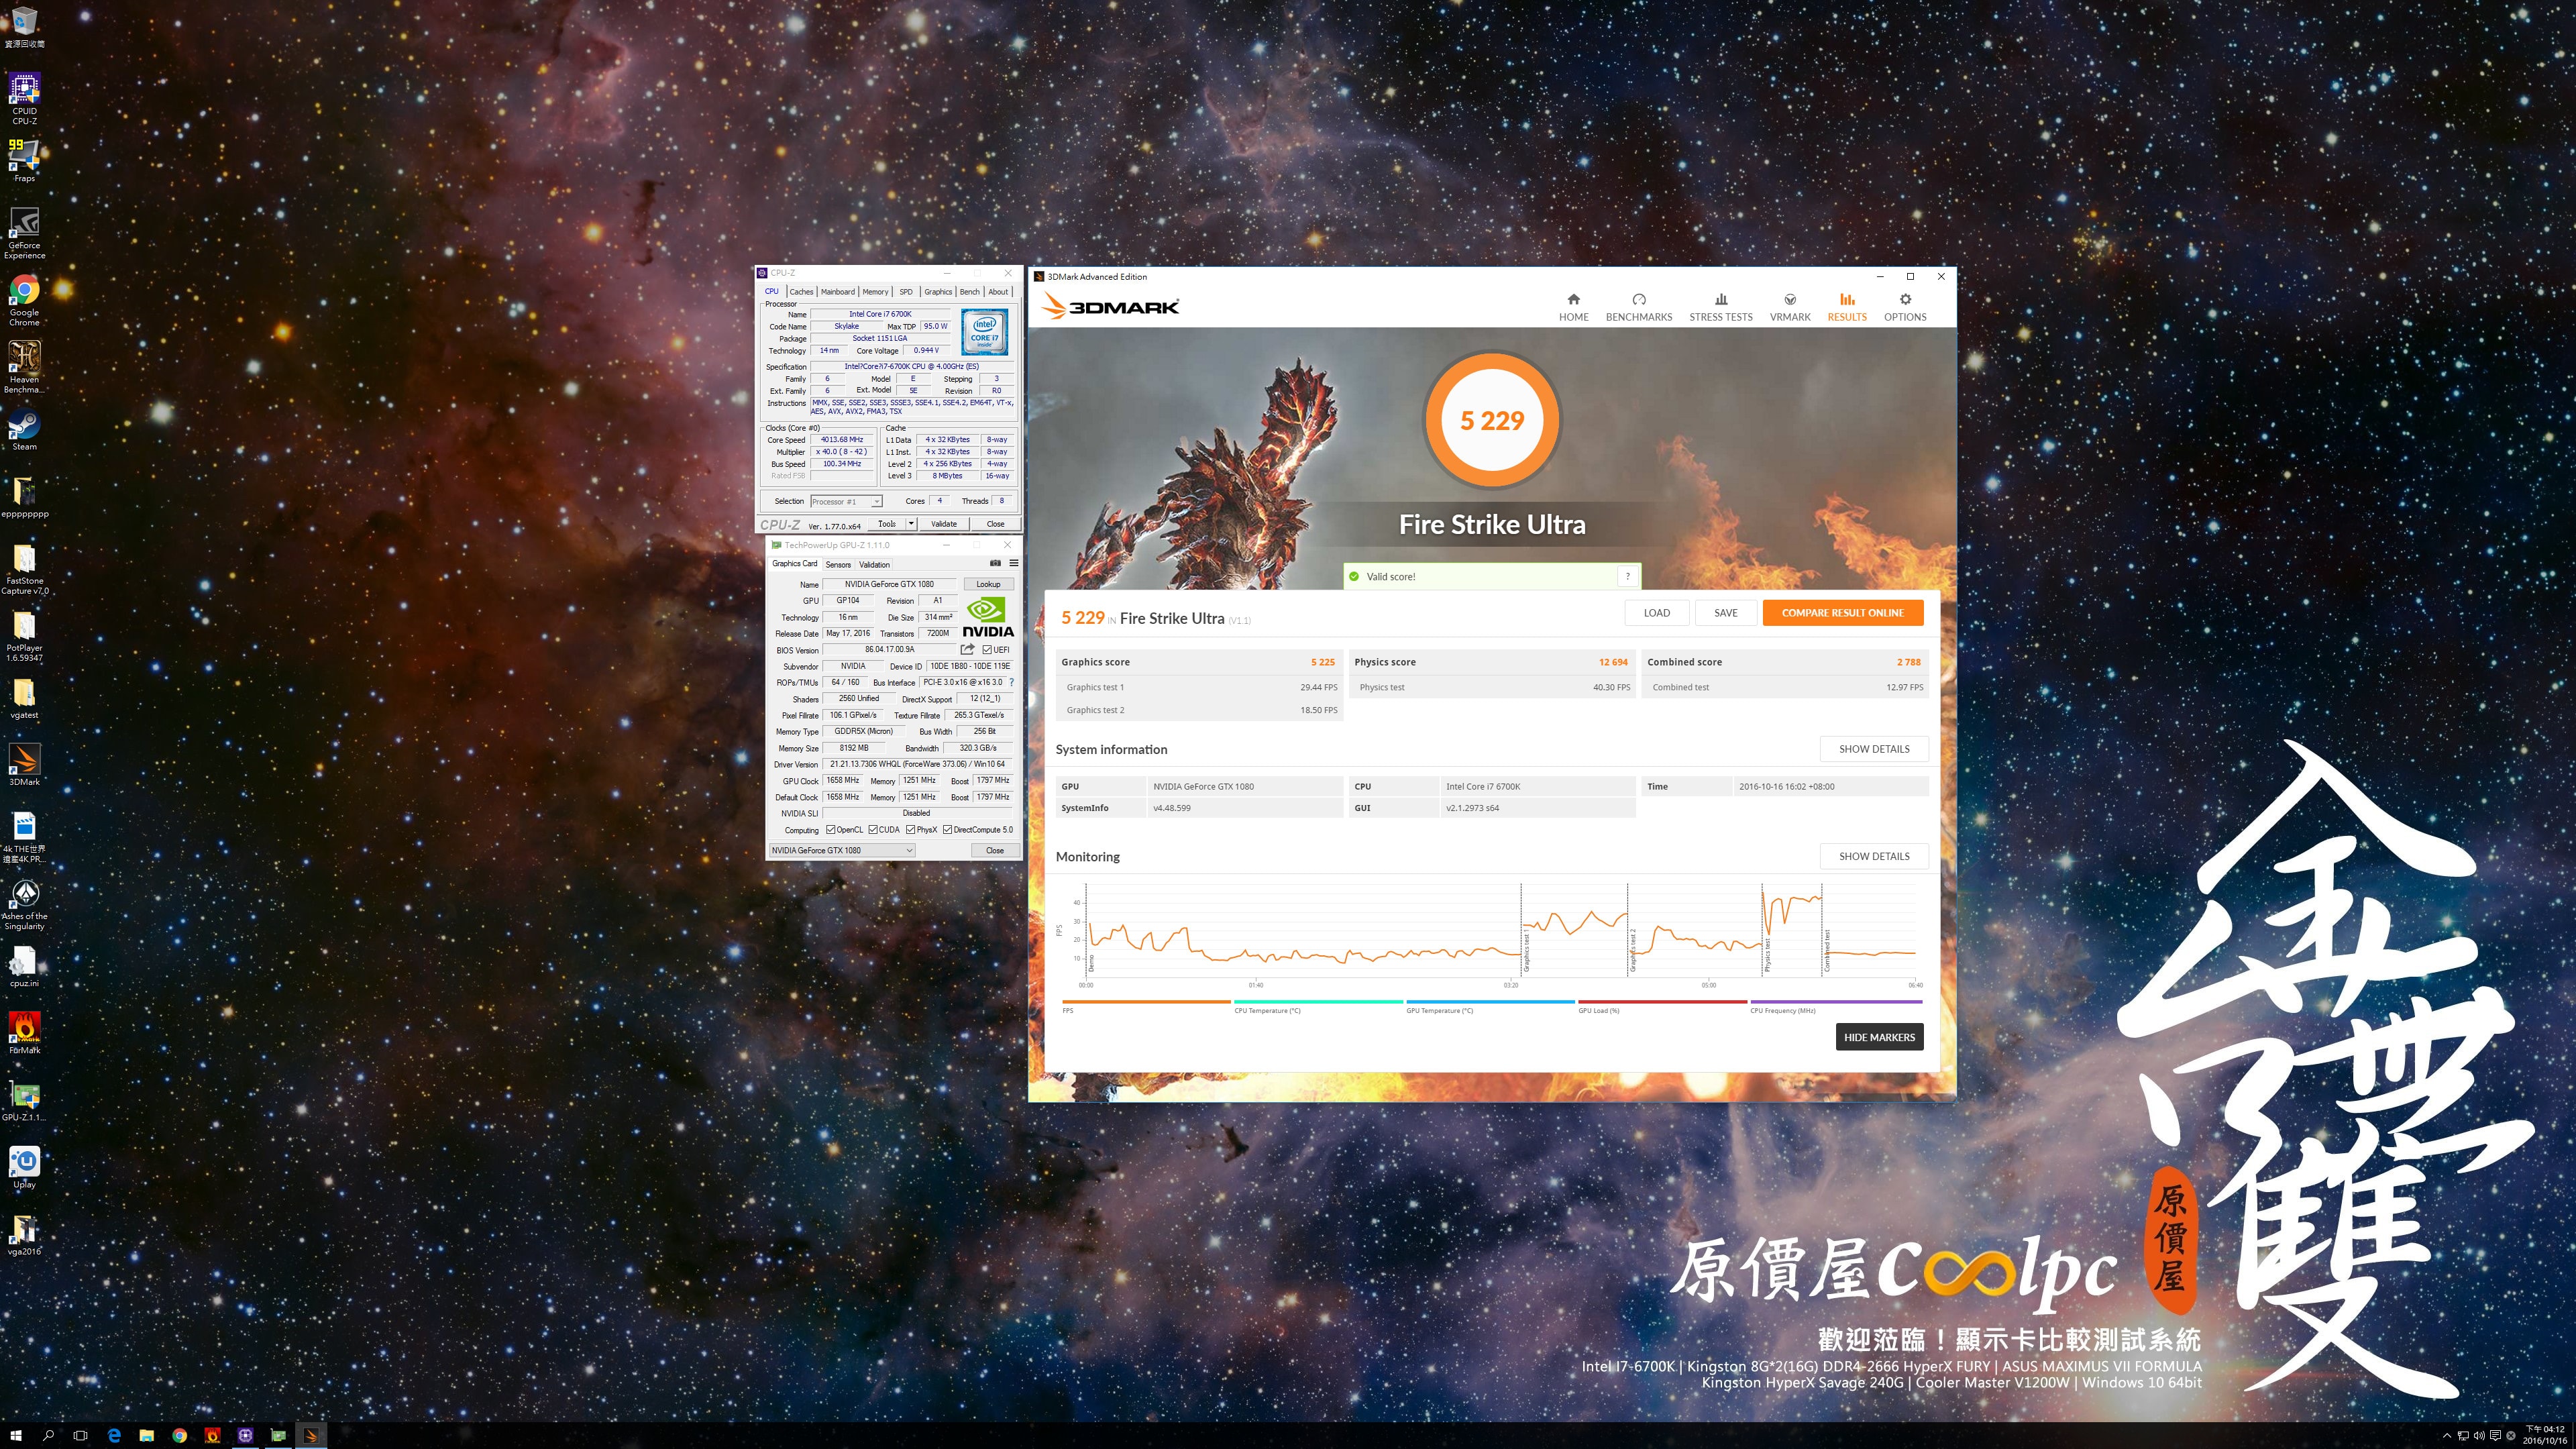Viewport: 2576px width, 1449px height.
Task: Click the GPU-Z screenshot camera icon
Action: click(995, 563)
